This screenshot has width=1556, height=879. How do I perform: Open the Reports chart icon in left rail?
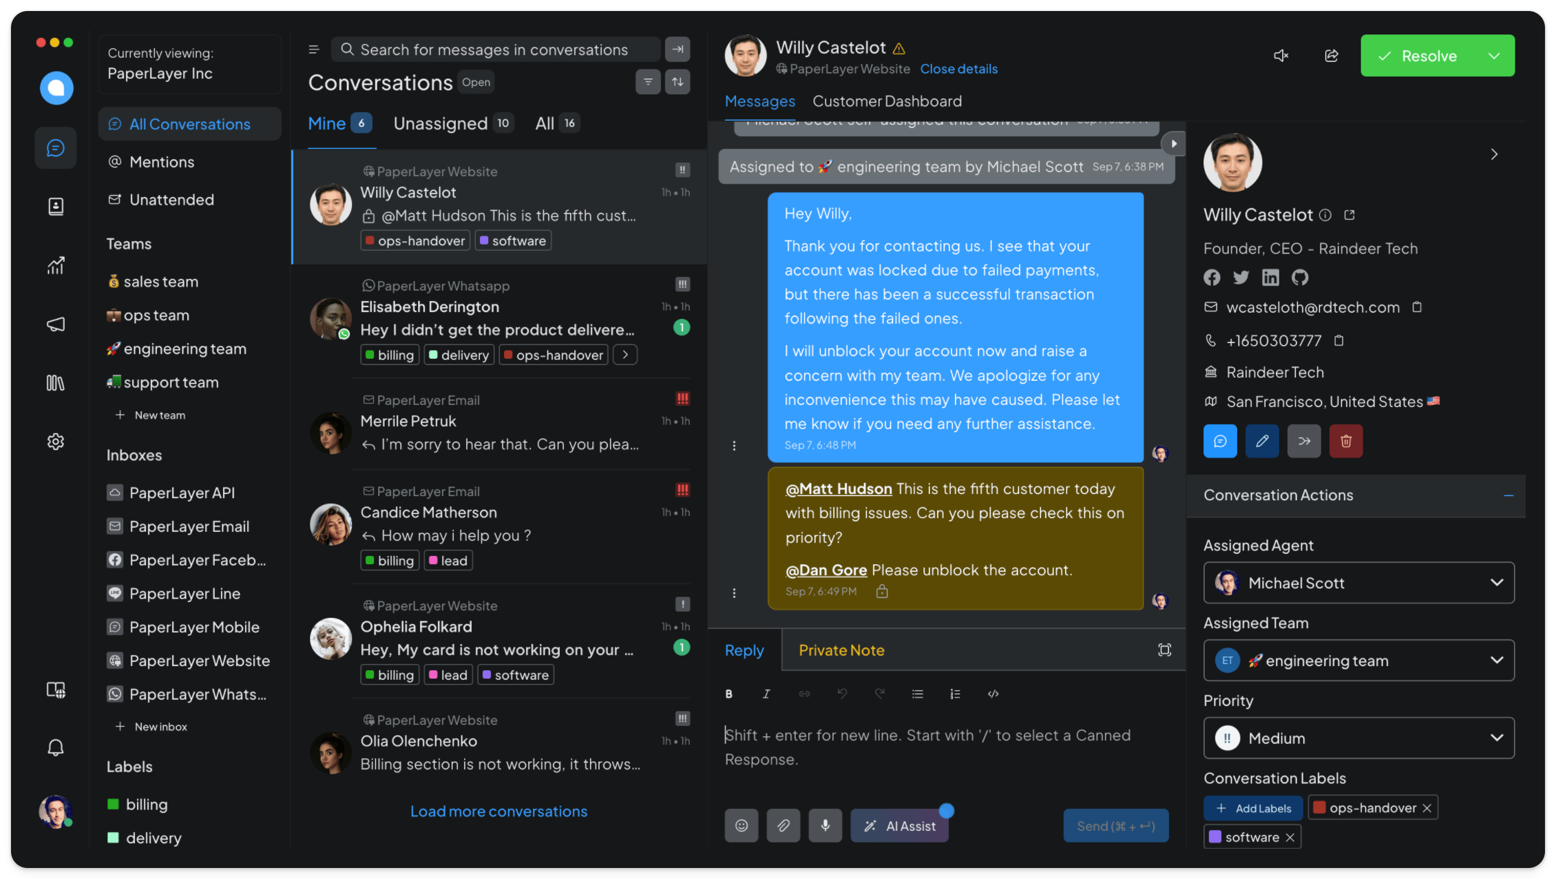[x=56, y=265]
